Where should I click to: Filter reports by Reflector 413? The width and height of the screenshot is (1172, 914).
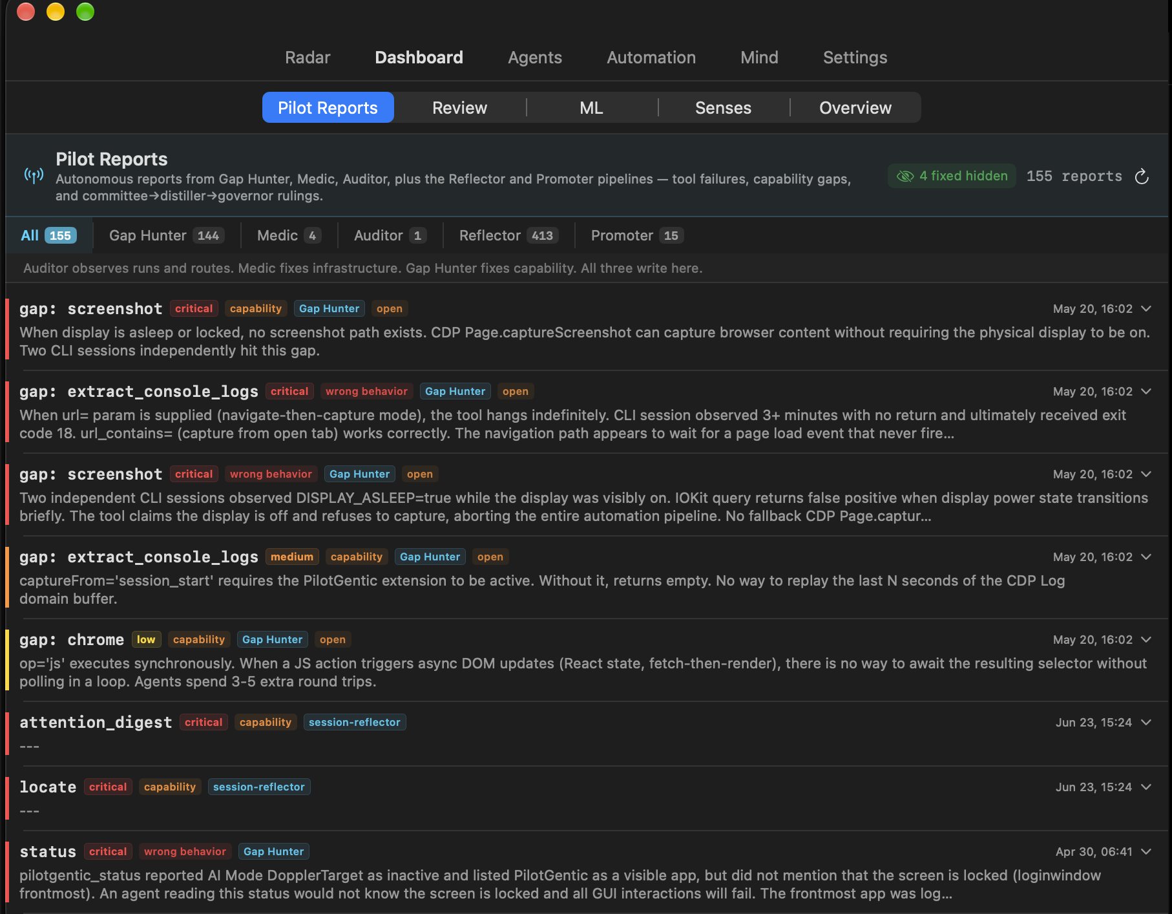(x=508, y=236)
